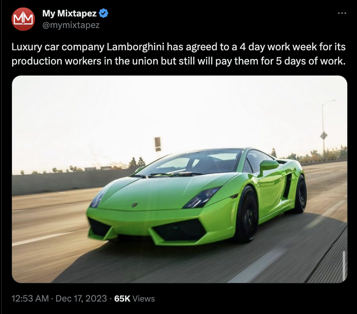Click the car's front headlight in photo
Image resolution: width=357 pixels, height=314 pixels.
point(201,197)
